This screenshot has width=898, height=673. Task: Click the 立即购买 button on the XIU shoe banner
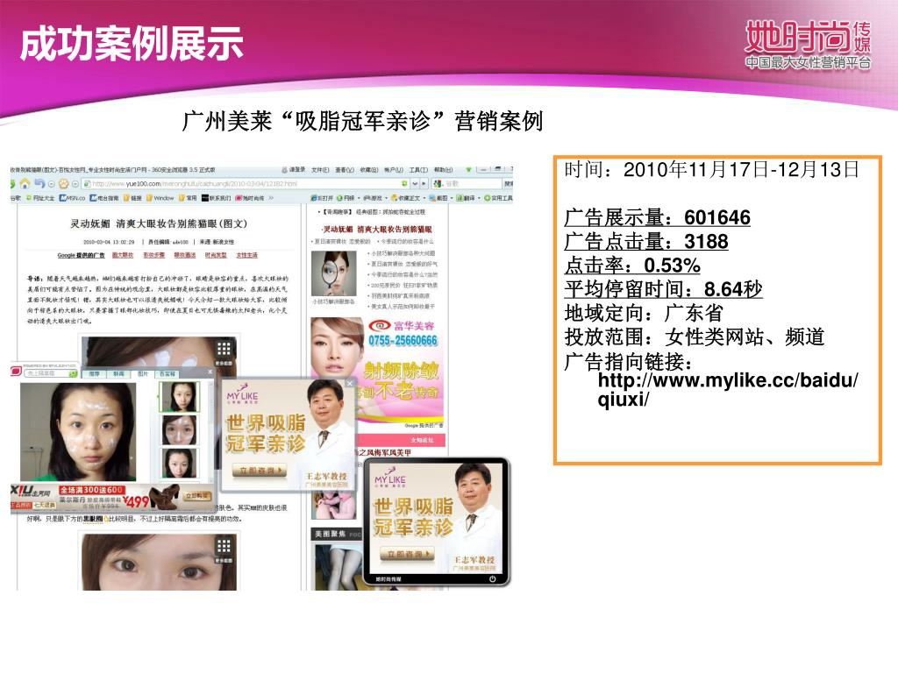(x=196, y=496)
